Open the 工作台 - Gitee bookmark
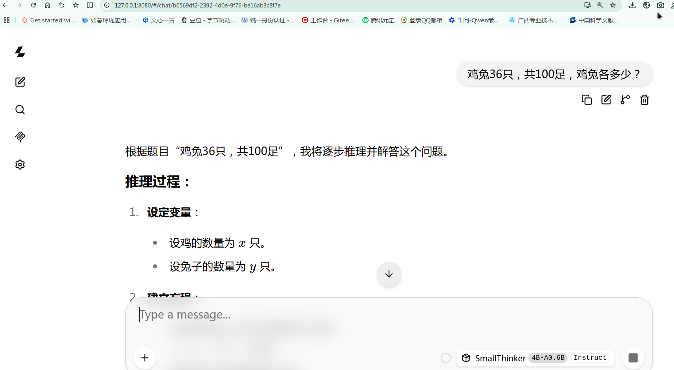The height and width of the screenshot is (370, 674). pyautogui.click(x=329, y=20)
